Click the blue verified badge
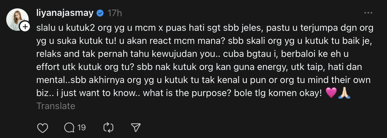This screenshot has width=387, height=138. 100,13
